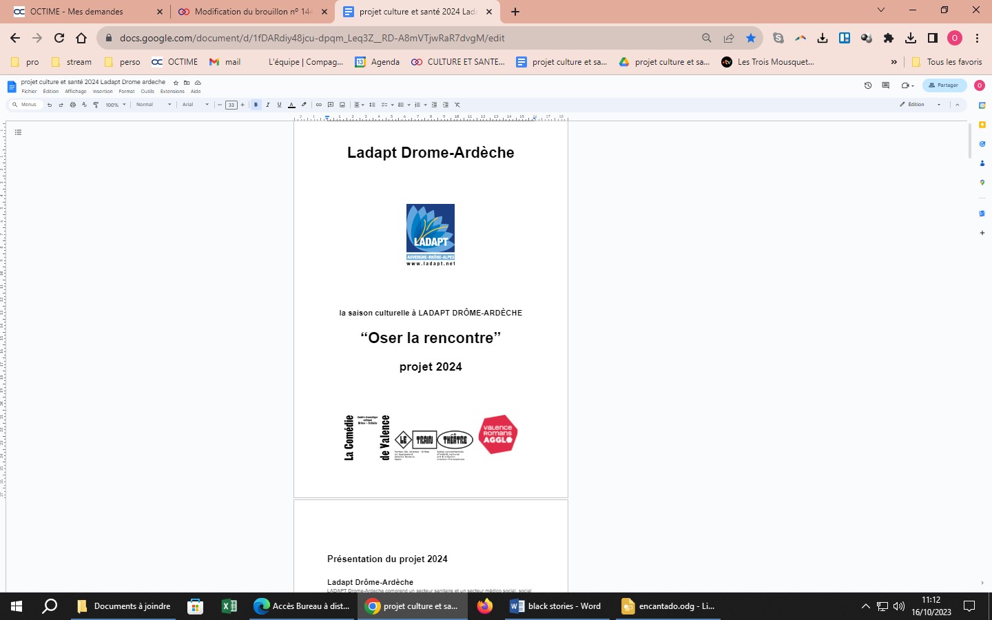Decrease paragraph indent
992x620 pixels.
point(434,105)
